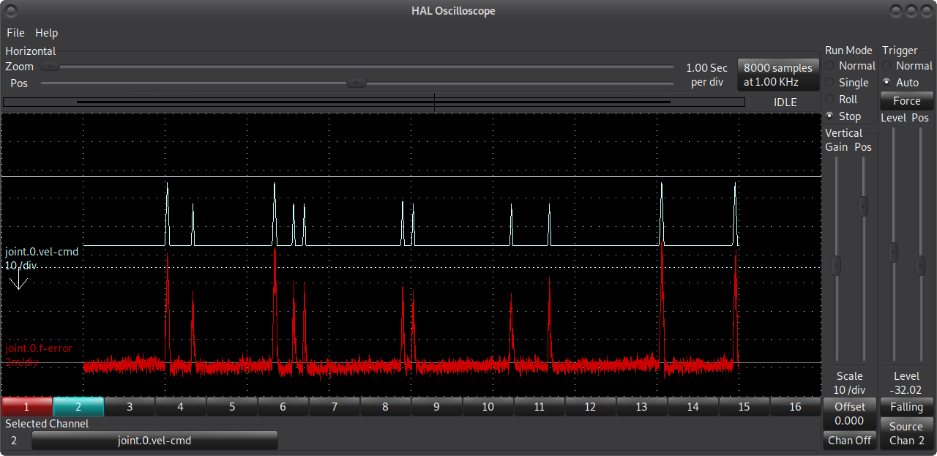
Task: Toggle the Falling trigger edge button
Action: (x=907, y=407)
